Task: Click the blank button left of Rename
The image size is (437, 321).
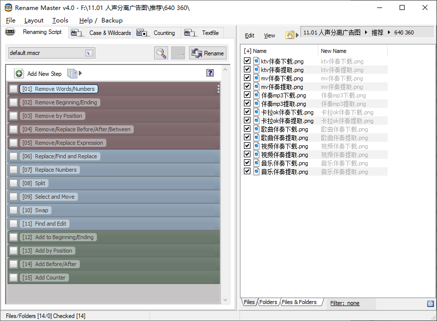Action: pyautogui.click(x=178, y=53)
